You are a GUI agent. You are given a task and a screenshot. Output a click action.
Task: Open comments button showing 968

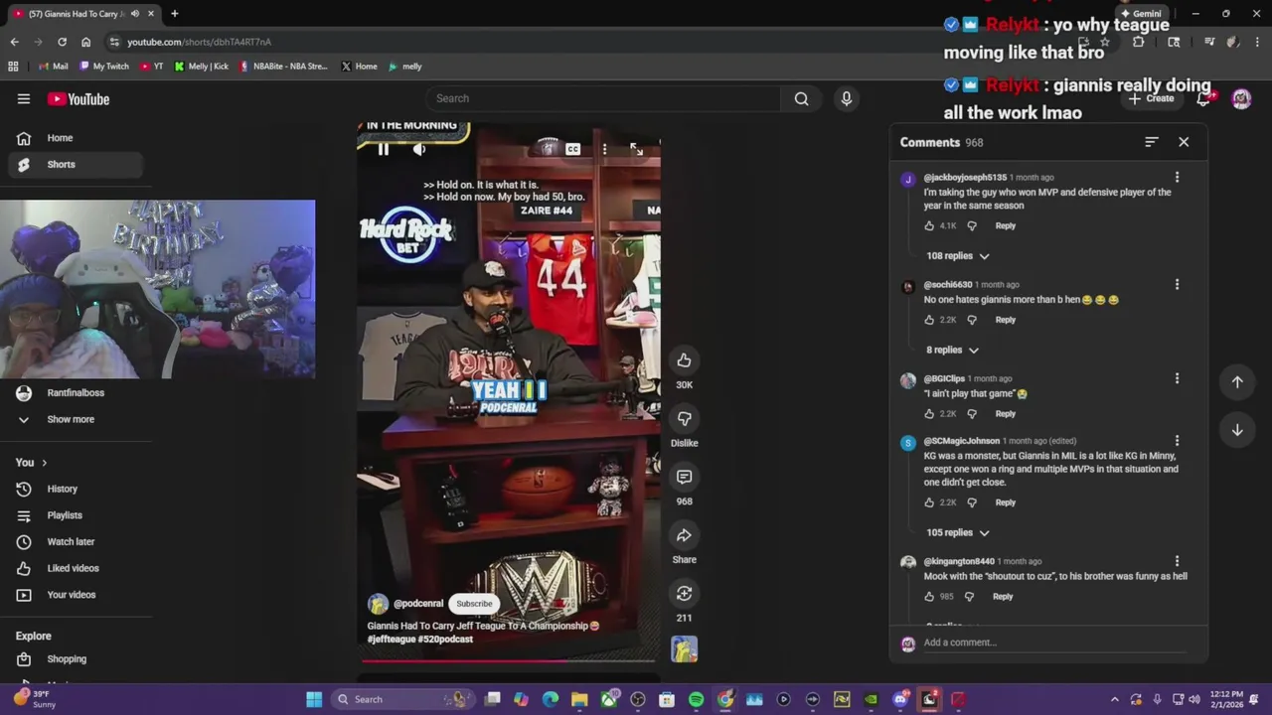(x=684, y=477)
